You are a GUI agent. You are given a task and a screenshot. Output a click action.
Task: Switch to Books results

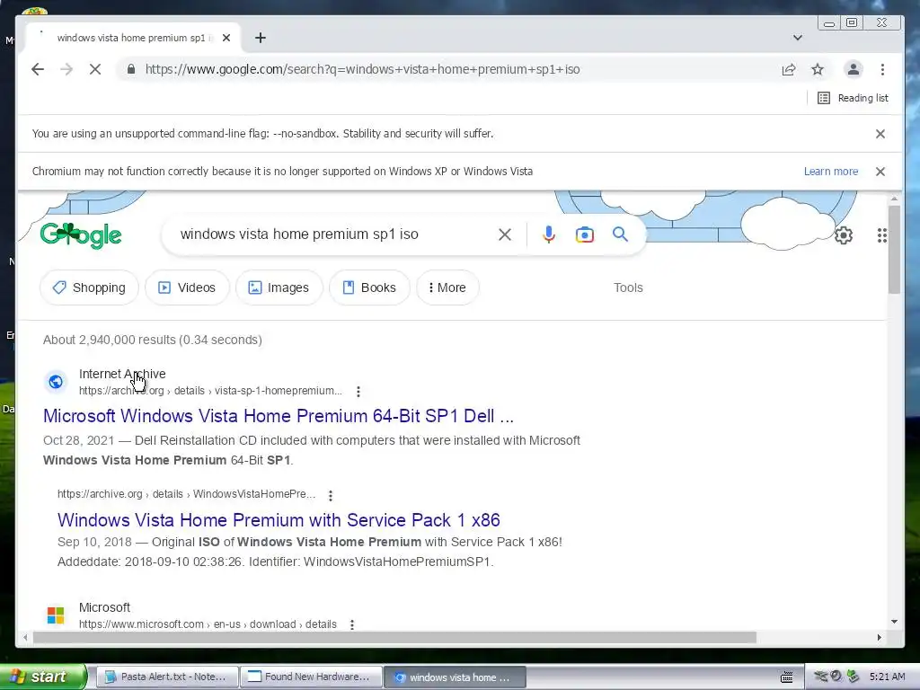(369, 287)
